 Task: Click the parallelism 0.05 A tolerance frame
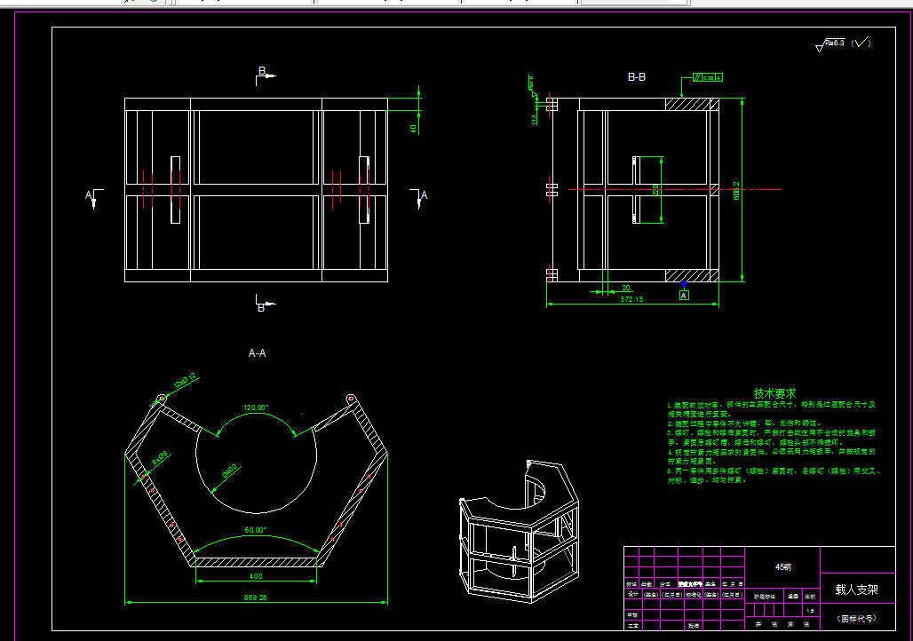pos(708,77)
